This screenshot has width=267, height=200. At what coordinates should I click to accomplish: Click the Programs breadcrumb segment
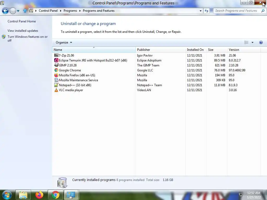click(x=70, y=11)
